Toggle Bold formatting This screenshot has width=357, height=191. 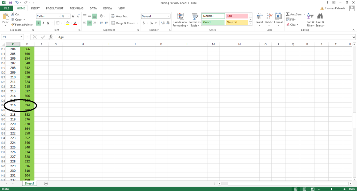tap(39, 23)
